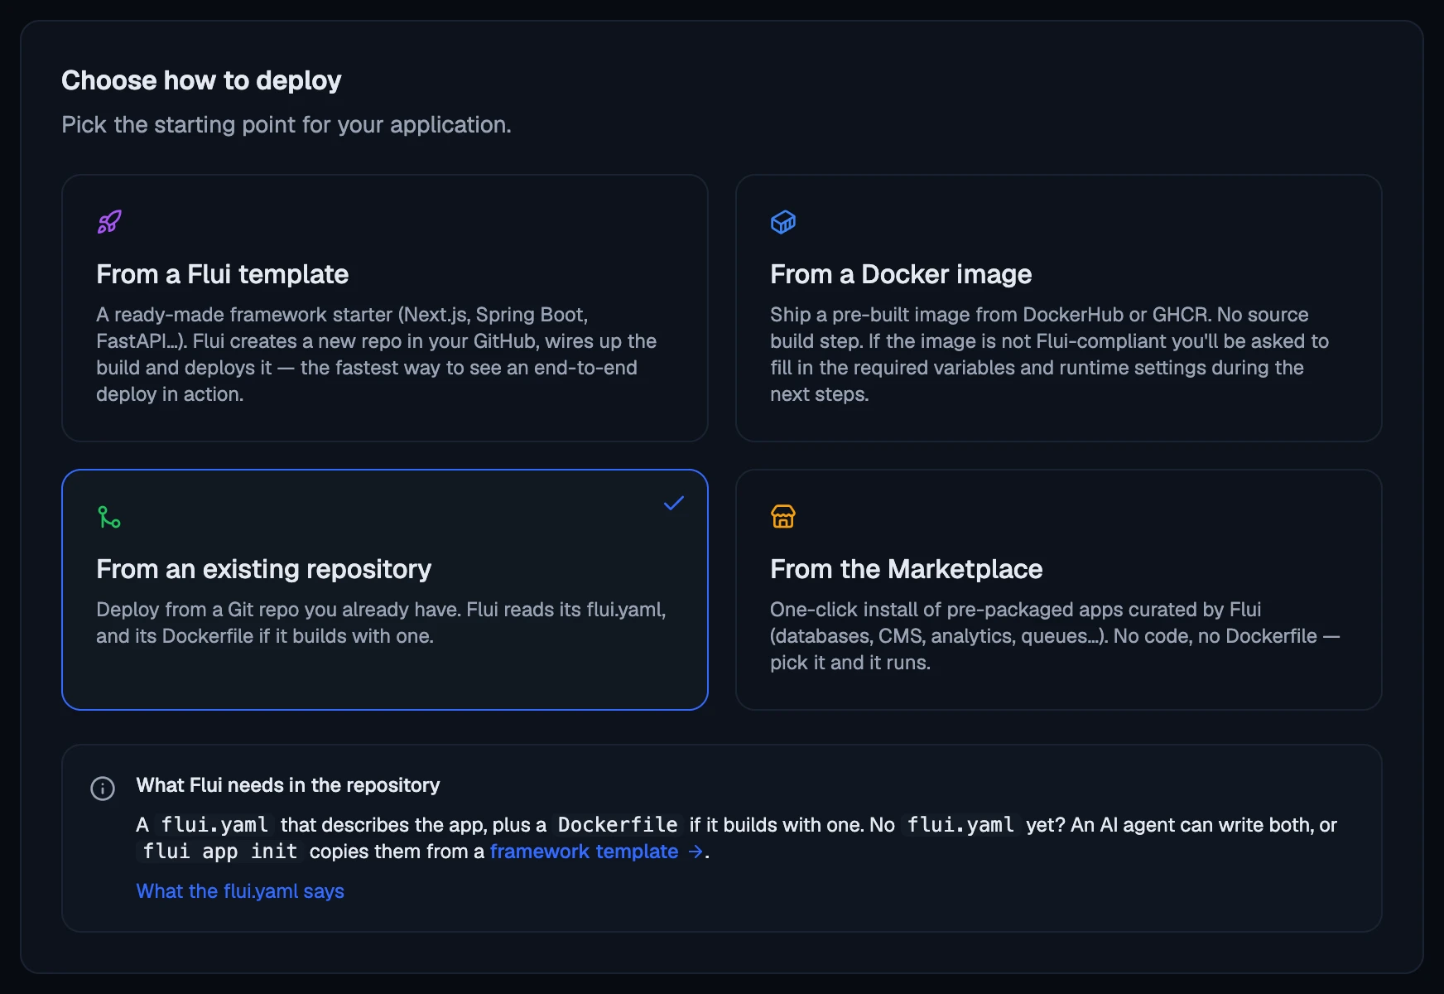Click the Choose how to deploy heading
Viewport: 1444px width, 994px height.
[x=201, y=80]
